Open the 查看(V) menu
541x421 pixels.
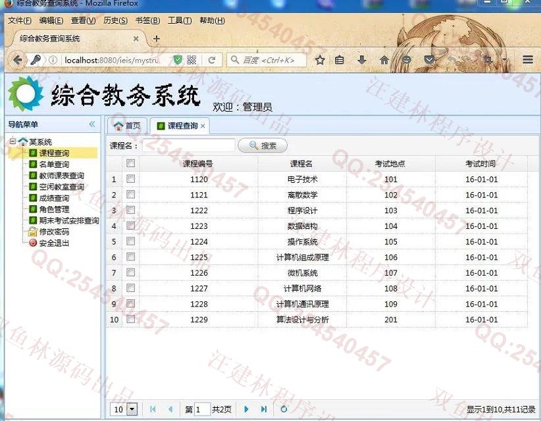(x=83, y=20)
